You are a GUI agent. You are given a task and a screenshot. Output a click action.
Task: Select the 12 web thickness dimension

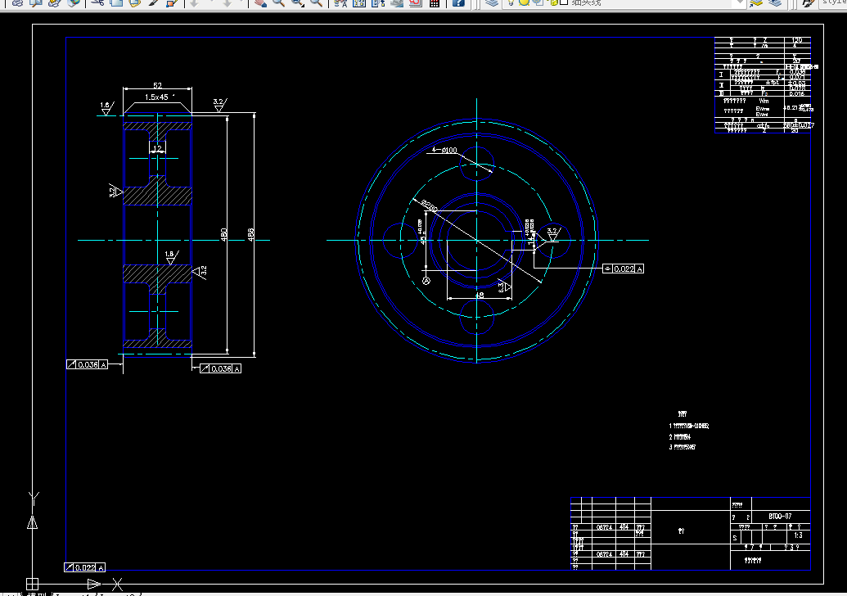click(x=157, y=148)
